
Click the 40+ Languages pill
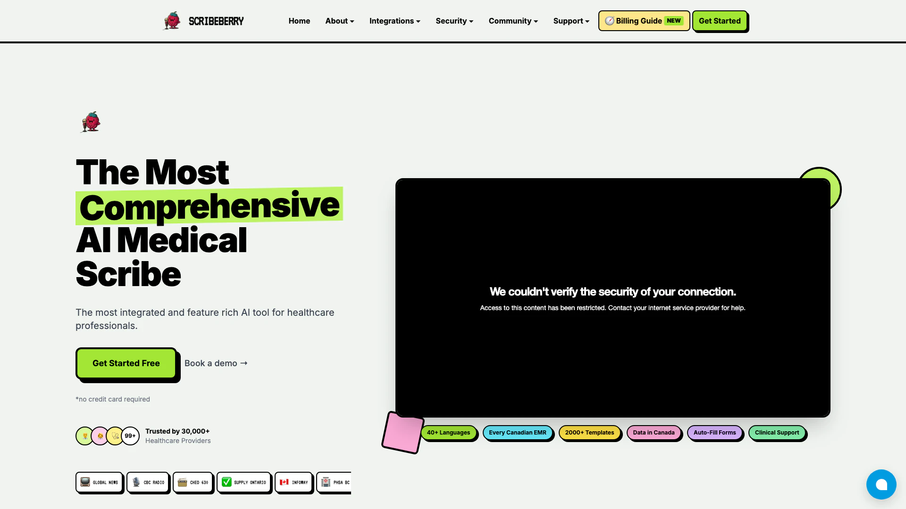point(449,432)
